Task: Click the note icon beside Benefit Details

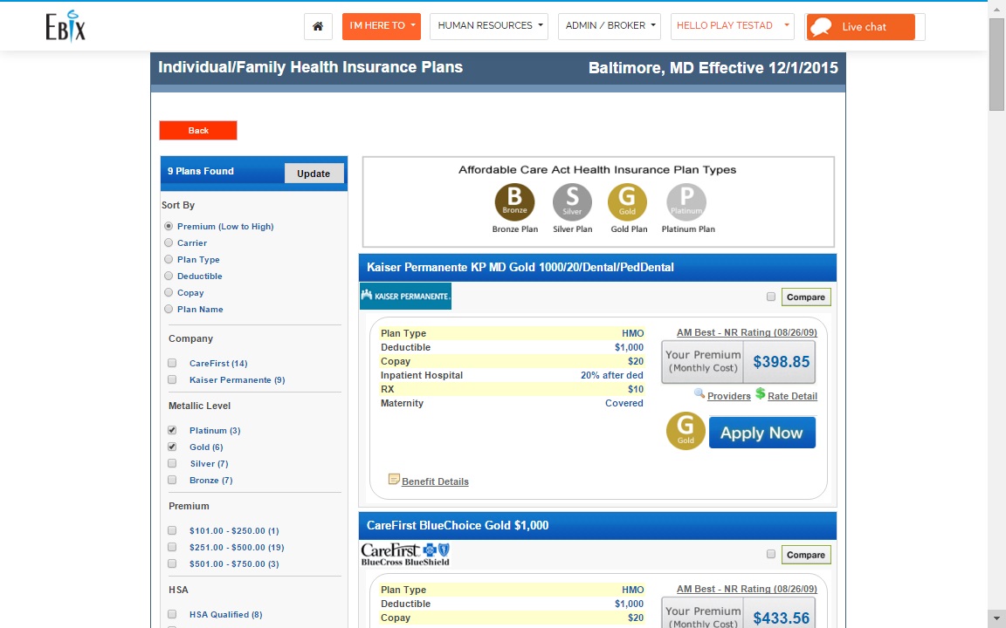Action: click(394, 480)
